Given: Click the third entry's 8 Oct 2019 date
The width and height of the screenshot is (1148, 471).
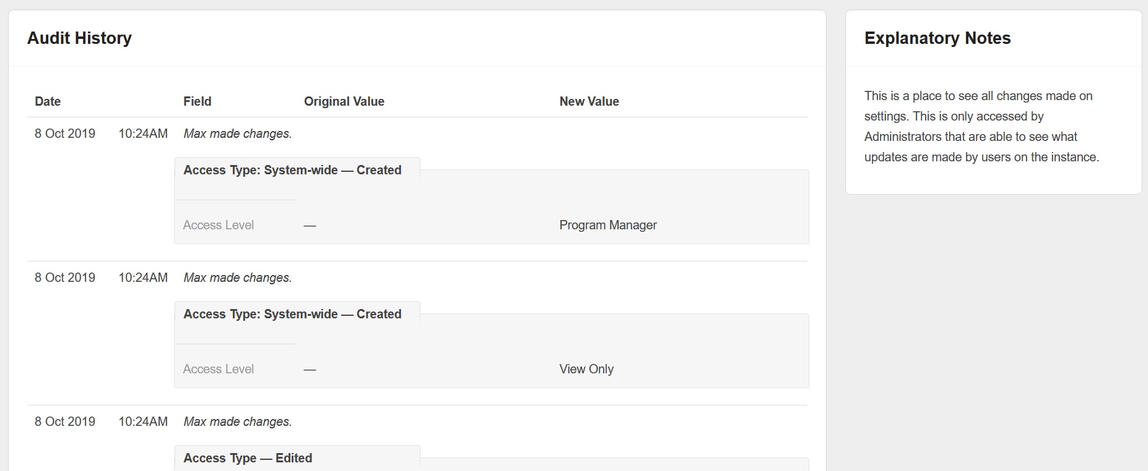Looking at the screenshot, I should click(x=65, y=422).
